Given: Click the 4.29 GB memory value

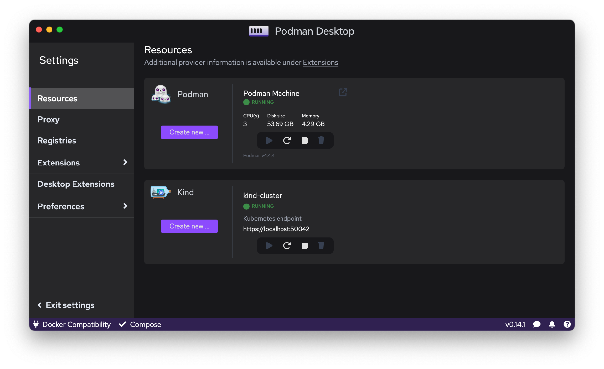Looking at the screenshot, I should (x=313, y=124).
